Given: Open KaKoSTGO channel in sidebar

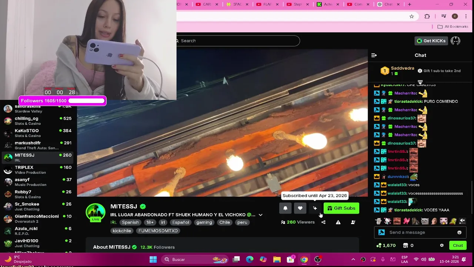Looking at the screenshot, I should (37, 133).
